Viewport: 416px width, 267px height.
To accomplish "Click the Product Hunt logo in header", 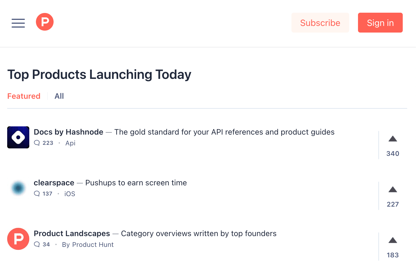I will click(x=45, y=22).
